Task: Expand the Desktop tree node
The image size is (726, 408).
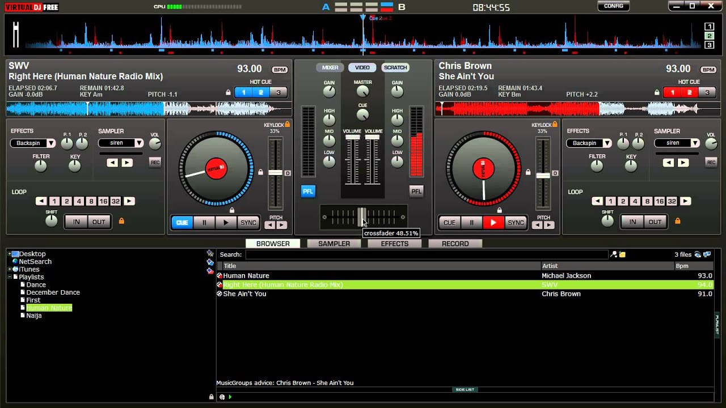Action: (x=10, y=254)
